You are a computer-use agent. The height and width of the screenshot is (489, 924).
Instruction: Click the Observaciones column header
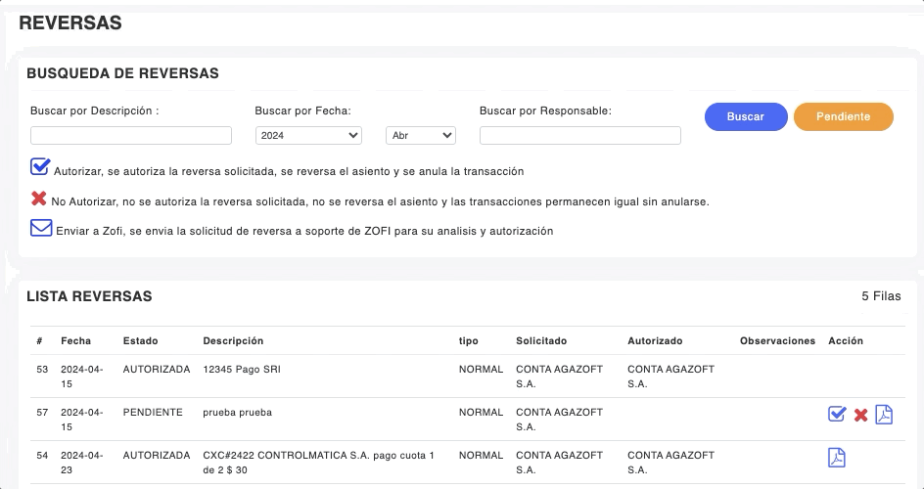(777, 341)
